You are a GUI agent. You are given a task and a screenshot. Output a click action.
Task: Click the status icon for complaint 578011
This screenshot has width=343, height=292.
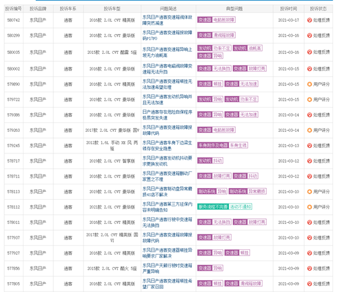(x=310, y=222)
